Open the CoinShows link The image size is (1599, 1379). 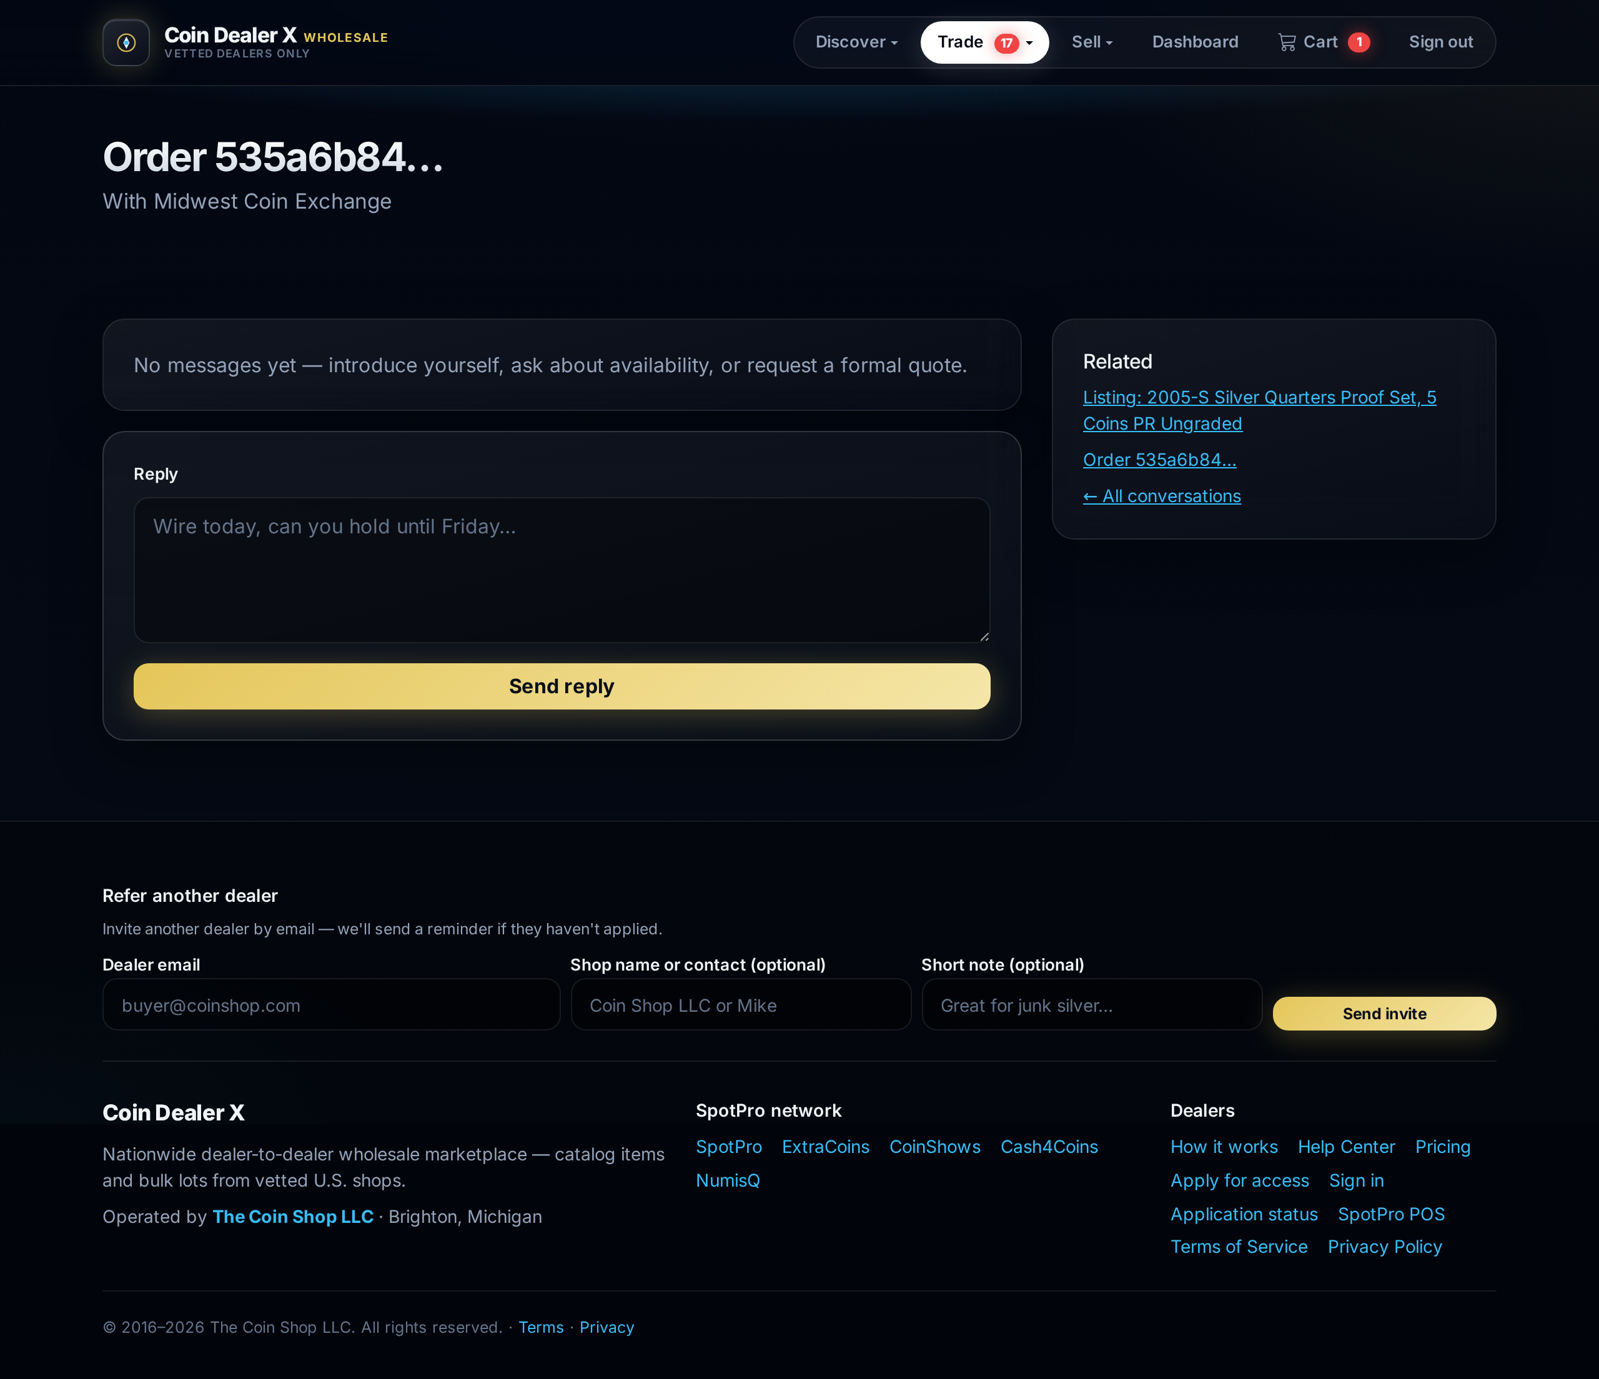click(934, 1147)
